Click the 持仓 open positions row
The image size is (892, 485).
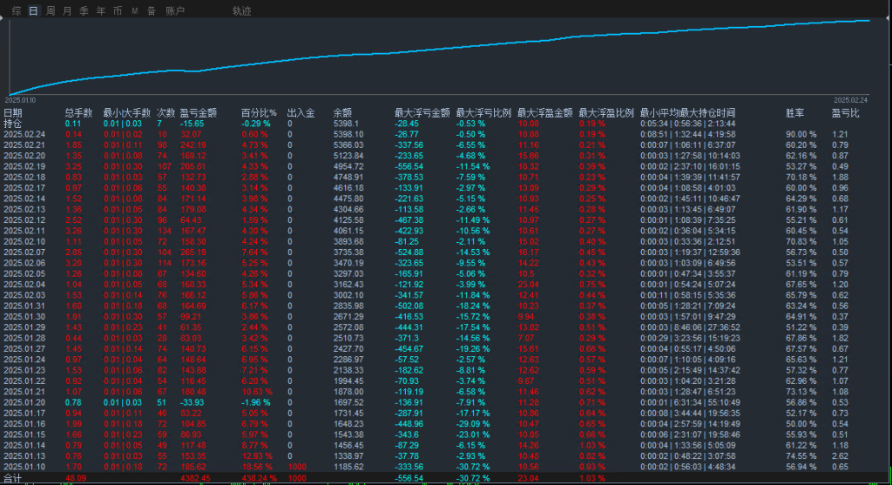(13, 124)
